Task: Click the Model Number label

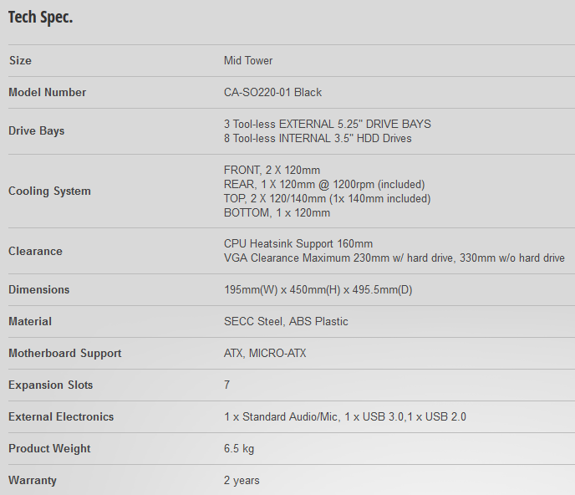Action: [47, 93]
